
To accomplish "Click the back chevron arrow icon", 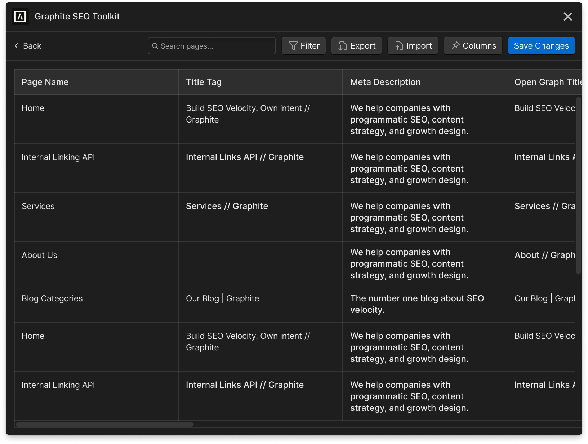I will [x=16, y=46].
